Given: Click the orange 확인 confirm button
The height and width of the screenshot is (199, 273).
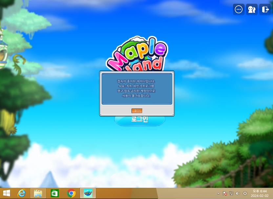Looking at the screenshot, I should click(136, 111).
